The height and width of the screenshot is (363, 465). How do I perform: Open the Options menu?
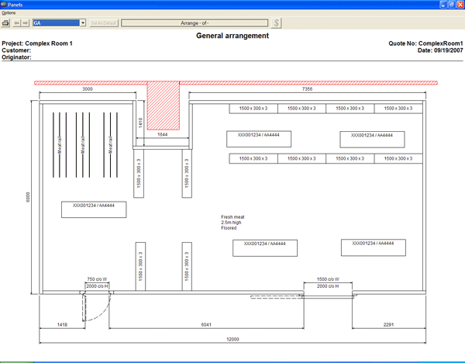click(9, 14)
